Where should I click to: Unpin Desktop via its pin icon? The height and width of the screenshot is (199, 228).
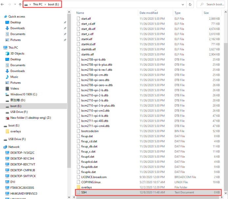65,22
